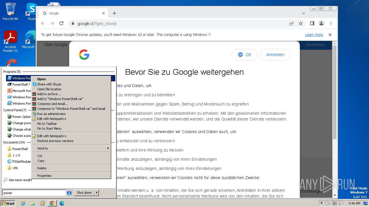Choose Compress to rar and email

click(x=71, y=109)
